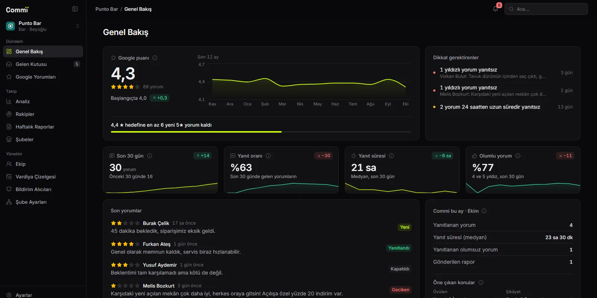Open Gelen Kutusu inbox
The image size is (597, 298).
(43, 64)
